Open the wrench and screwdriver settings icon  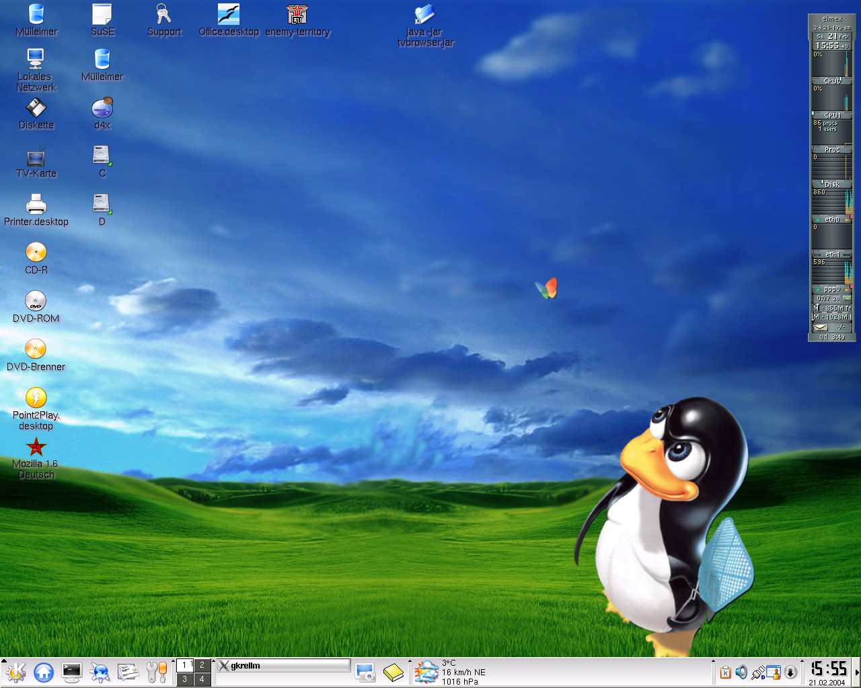coord(156,672)
